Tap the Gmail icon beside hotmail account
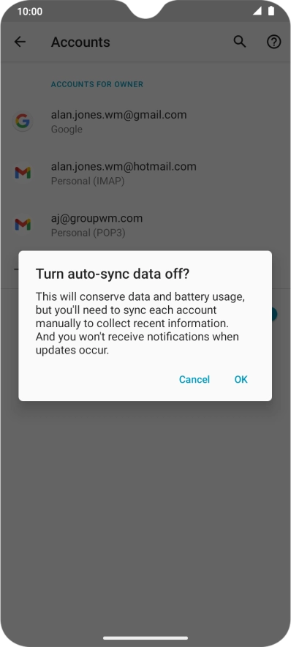291x647 pixels. coord(23,173)
